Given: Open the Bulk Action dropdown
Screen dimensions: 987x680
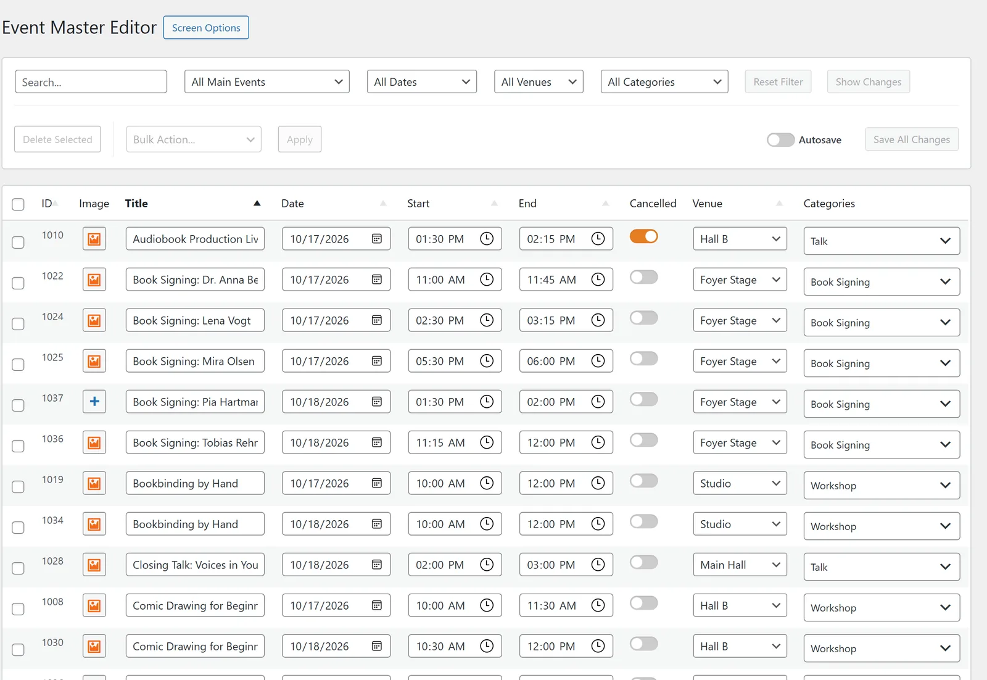Looking at the screenshot, I should point(194,139).
